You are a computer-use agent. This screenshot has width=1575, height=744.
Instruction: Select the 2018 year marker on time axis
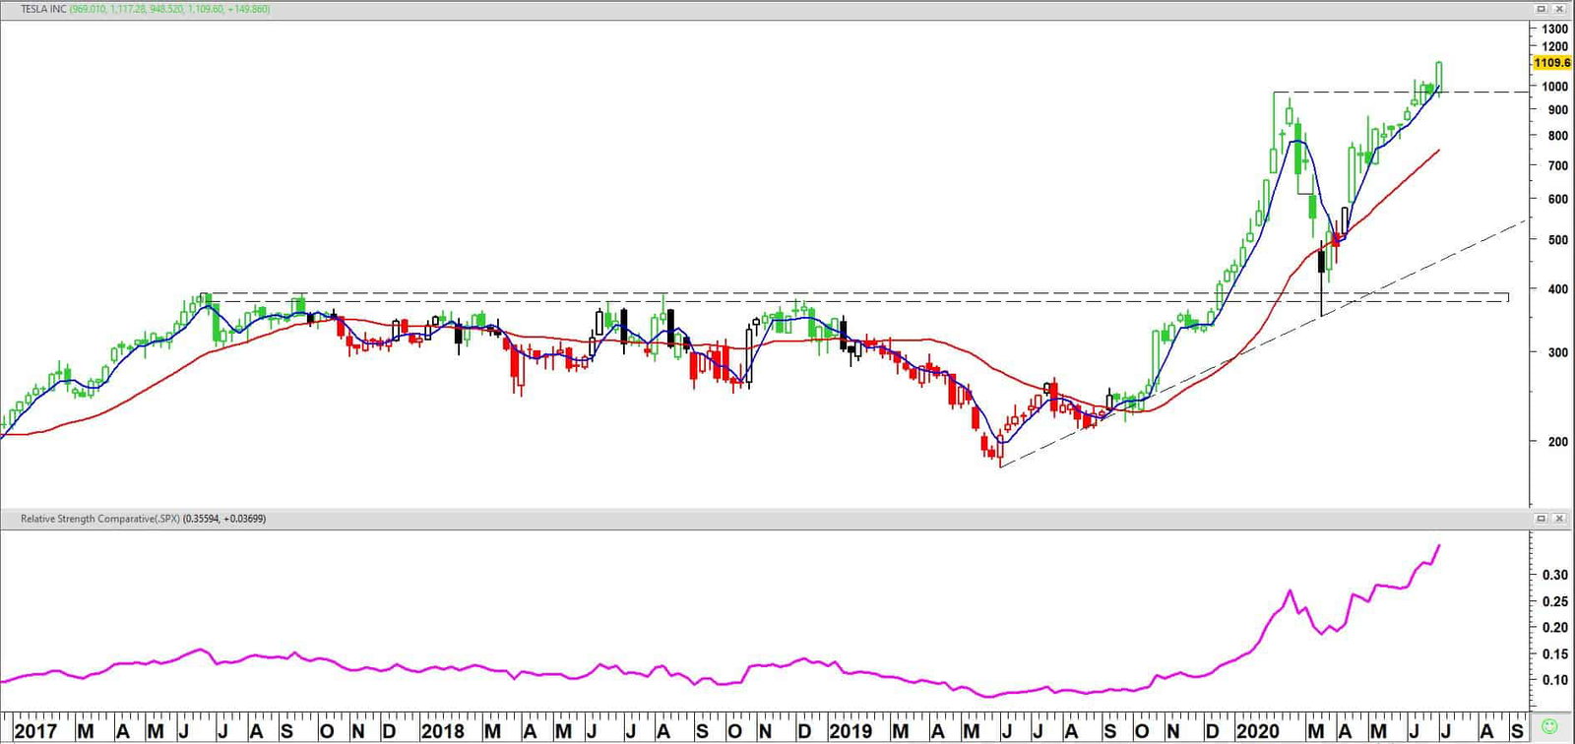[x=442, y=731]
